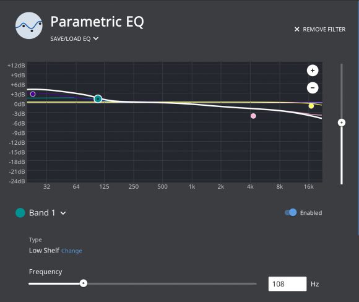Viewport: 359px width, 302px height.
Task: Click the vertical gain slider handle
Action: click(x=342, y=123)
